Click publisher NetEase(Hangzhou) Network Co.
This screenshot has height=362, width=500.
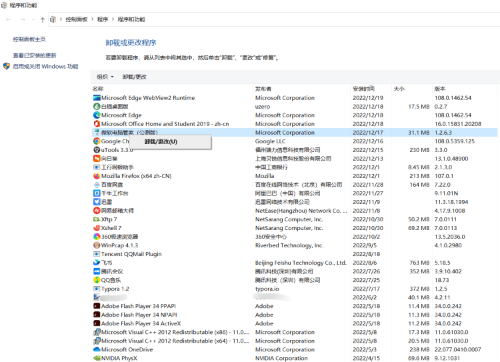(301, 211)
